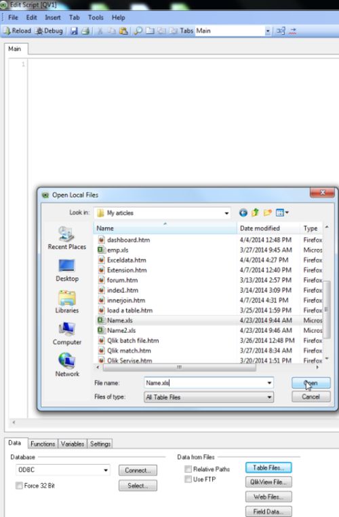Click the Reload script toolbar button
339x517 pixels.
click(x=17, y=31)
